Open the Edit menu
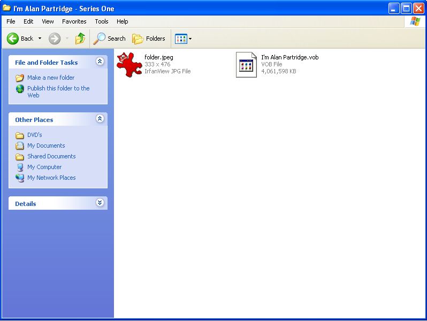 tap(28, 21)
